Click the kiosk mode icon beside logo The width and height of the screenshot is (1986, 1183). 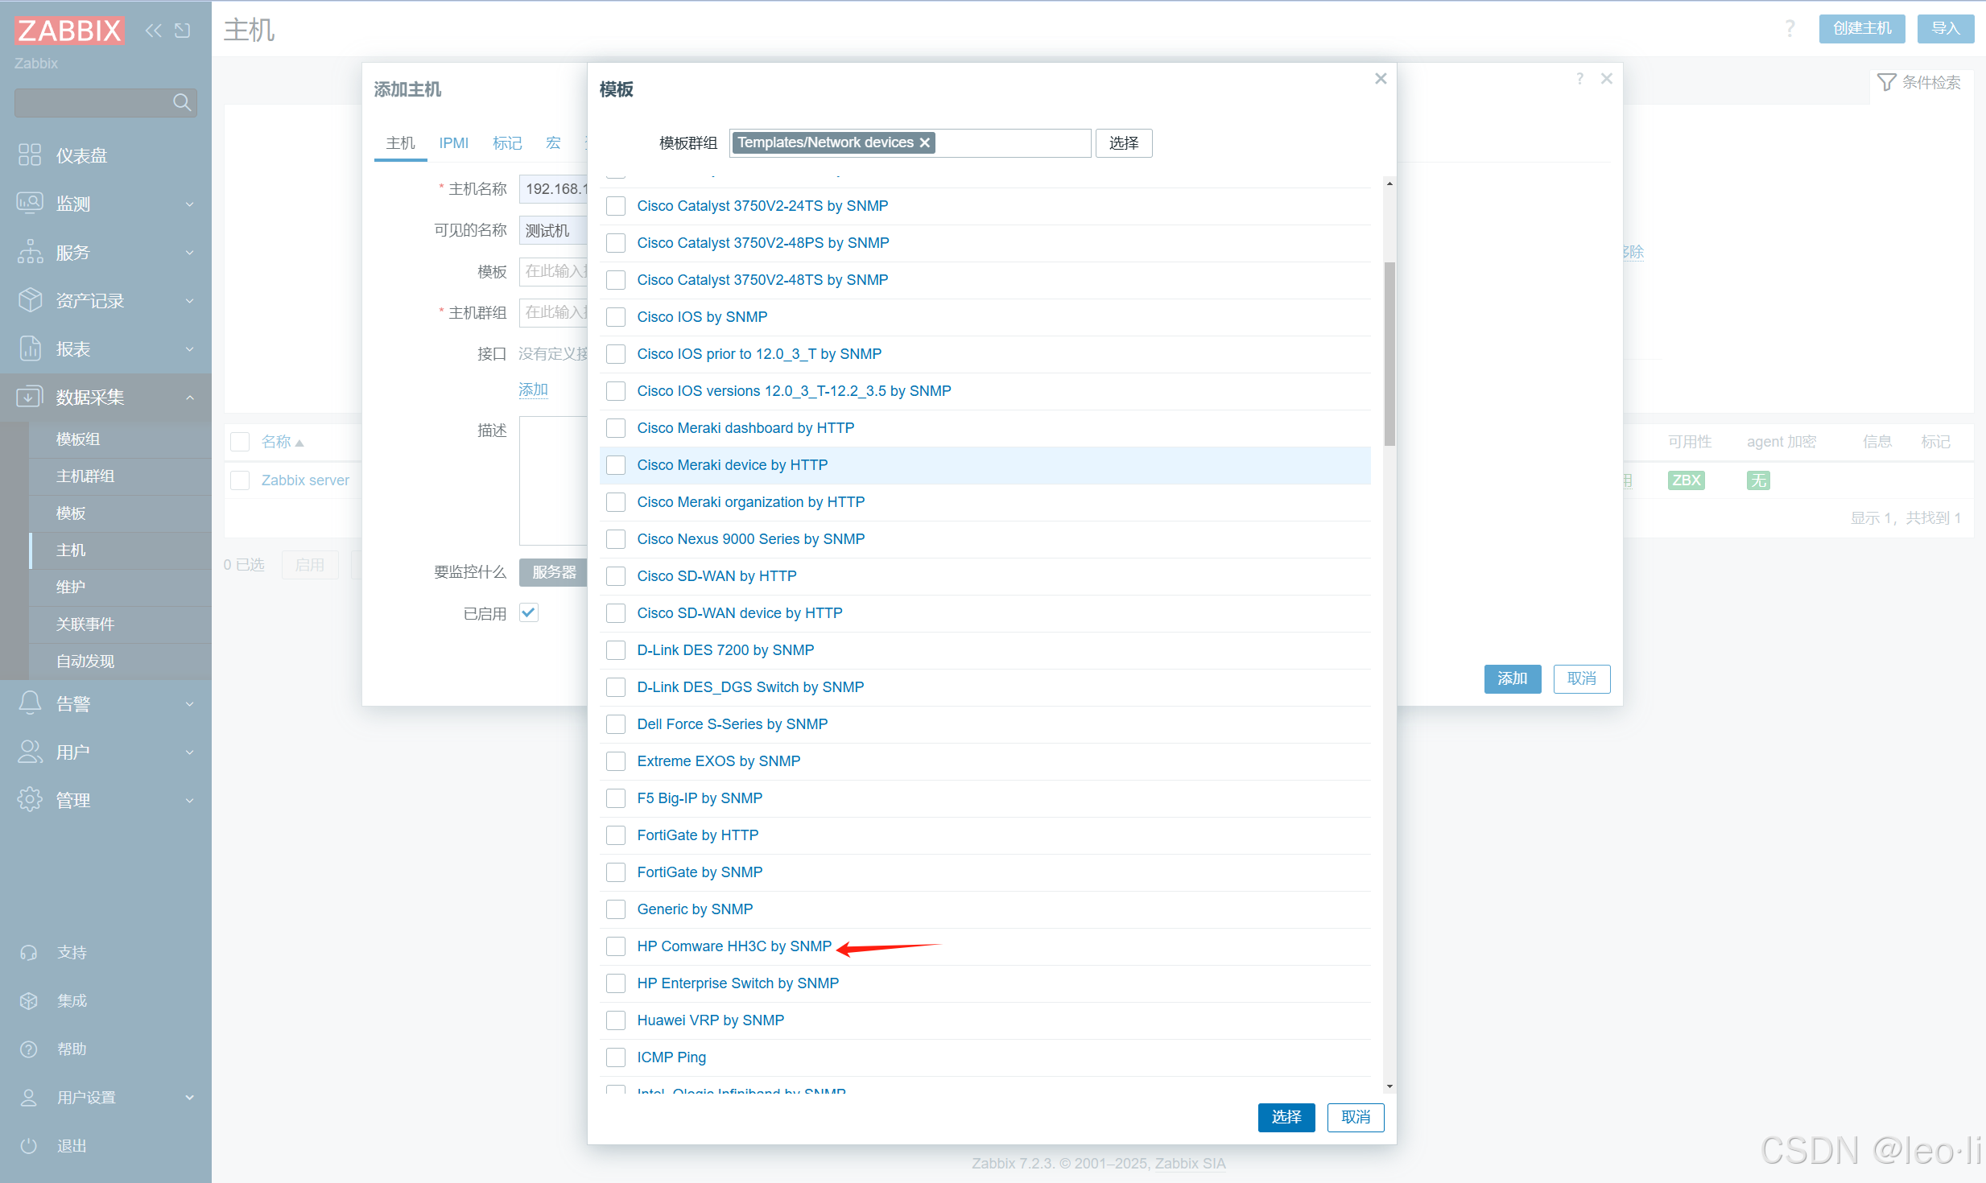point(183,31)
